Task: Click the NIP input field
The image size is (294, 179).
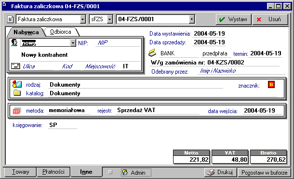Action: [x=118, y=43]
